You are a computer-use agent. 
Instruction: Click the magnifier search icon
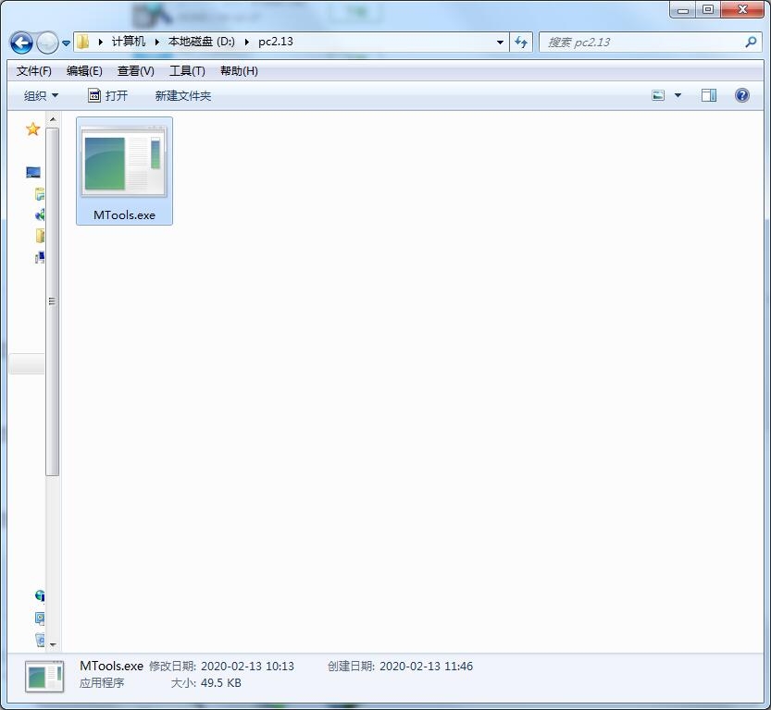click(751, 43)
